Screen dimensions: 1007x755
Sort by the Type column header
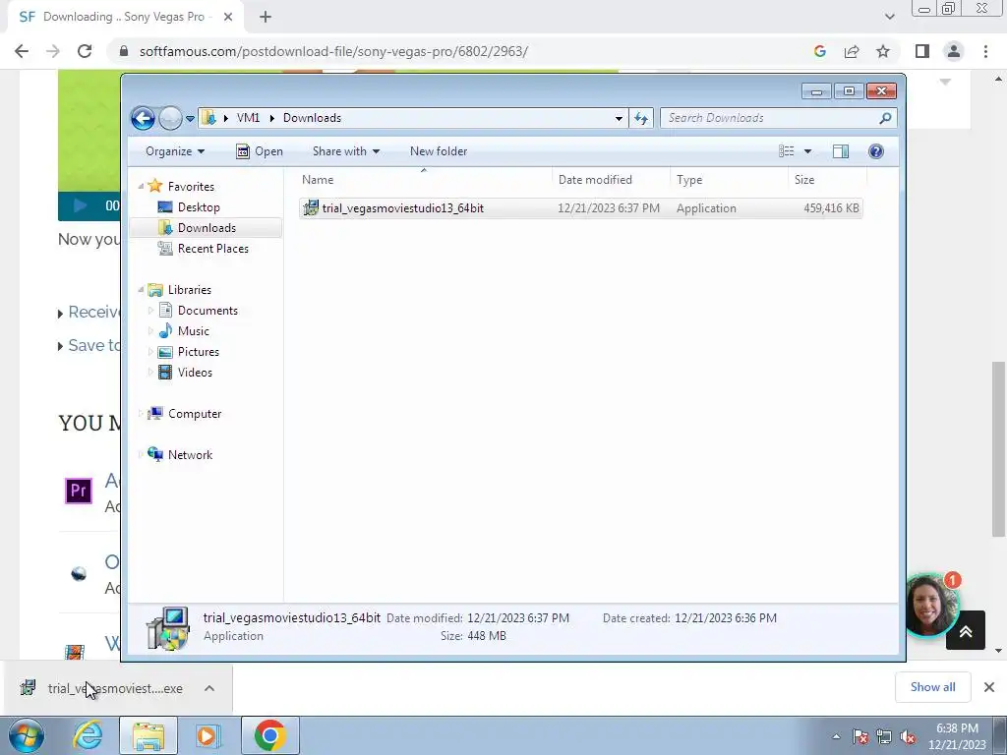[729, 180]
